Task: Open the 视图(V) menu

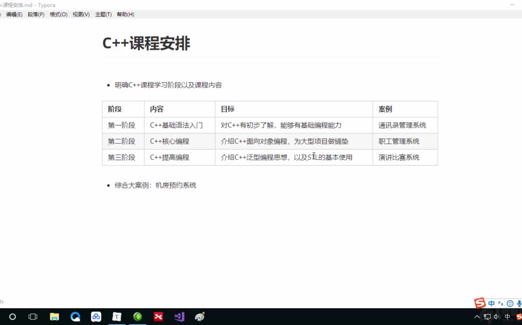Action: 81,14
